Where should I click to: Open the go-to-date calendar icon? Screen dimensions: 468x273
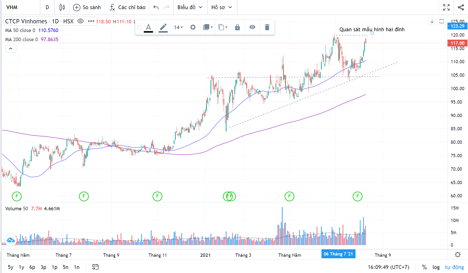coord(95,267)
